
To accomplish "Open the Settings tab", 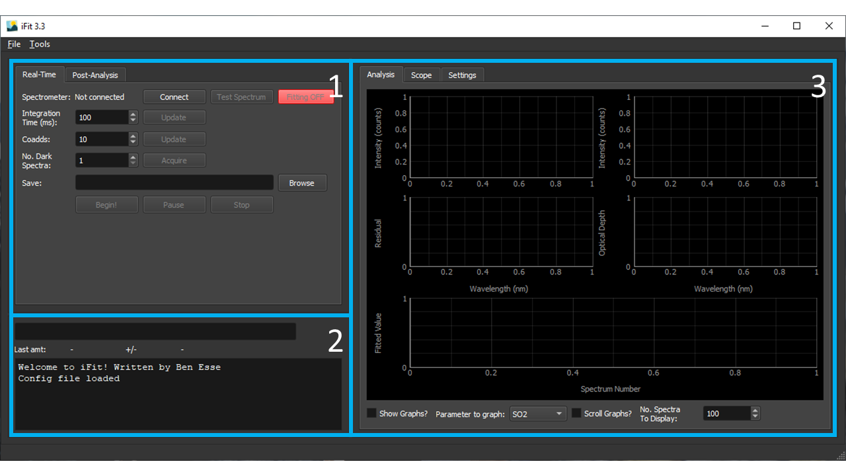I will (462, 75).
